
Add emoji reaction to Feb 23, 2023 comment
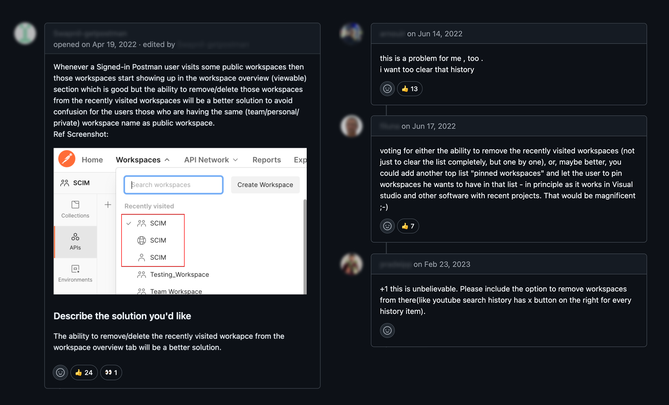387,330
